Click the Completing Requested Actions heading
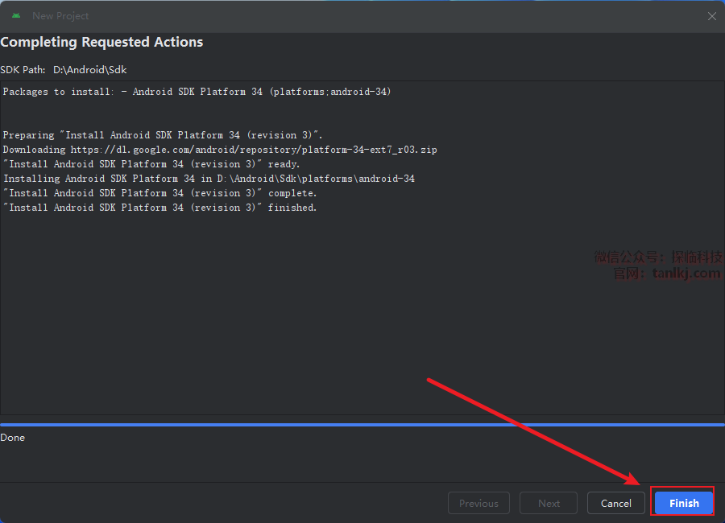Screen dimensions: 725x523 point(101,42)
